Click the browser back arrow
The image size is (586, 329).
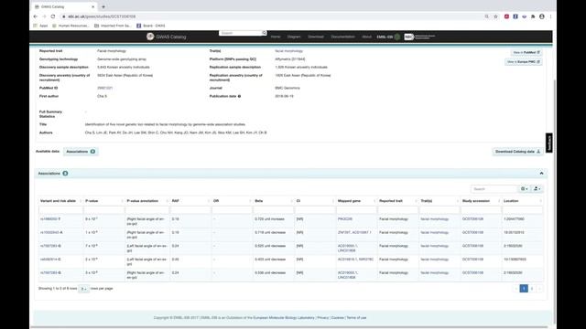tap(36, 16)
